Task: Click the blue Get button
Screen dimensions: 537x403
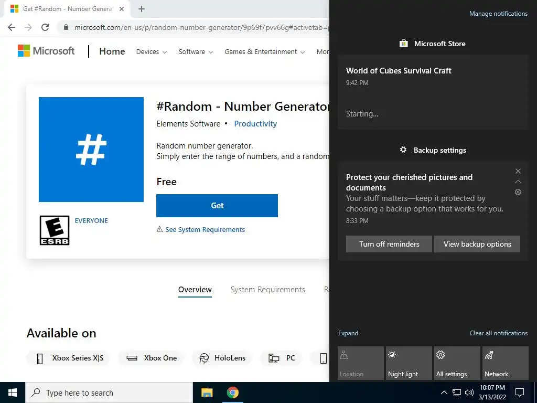Action: [x=217, y=206]
